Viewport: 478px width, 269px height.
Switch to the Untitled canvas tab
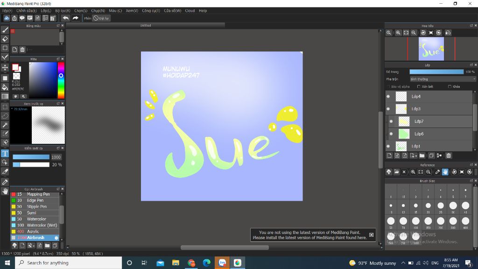click(146, 25)
